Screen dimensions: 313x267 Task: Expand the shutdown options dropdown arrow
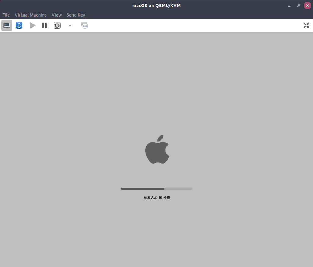click(70, 25)
